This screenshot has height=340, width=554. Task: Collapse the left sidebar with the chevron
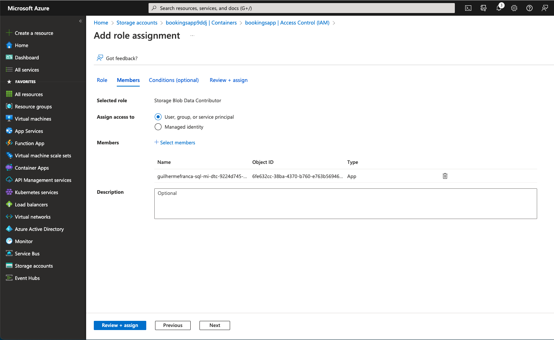[x=80, y=21]
